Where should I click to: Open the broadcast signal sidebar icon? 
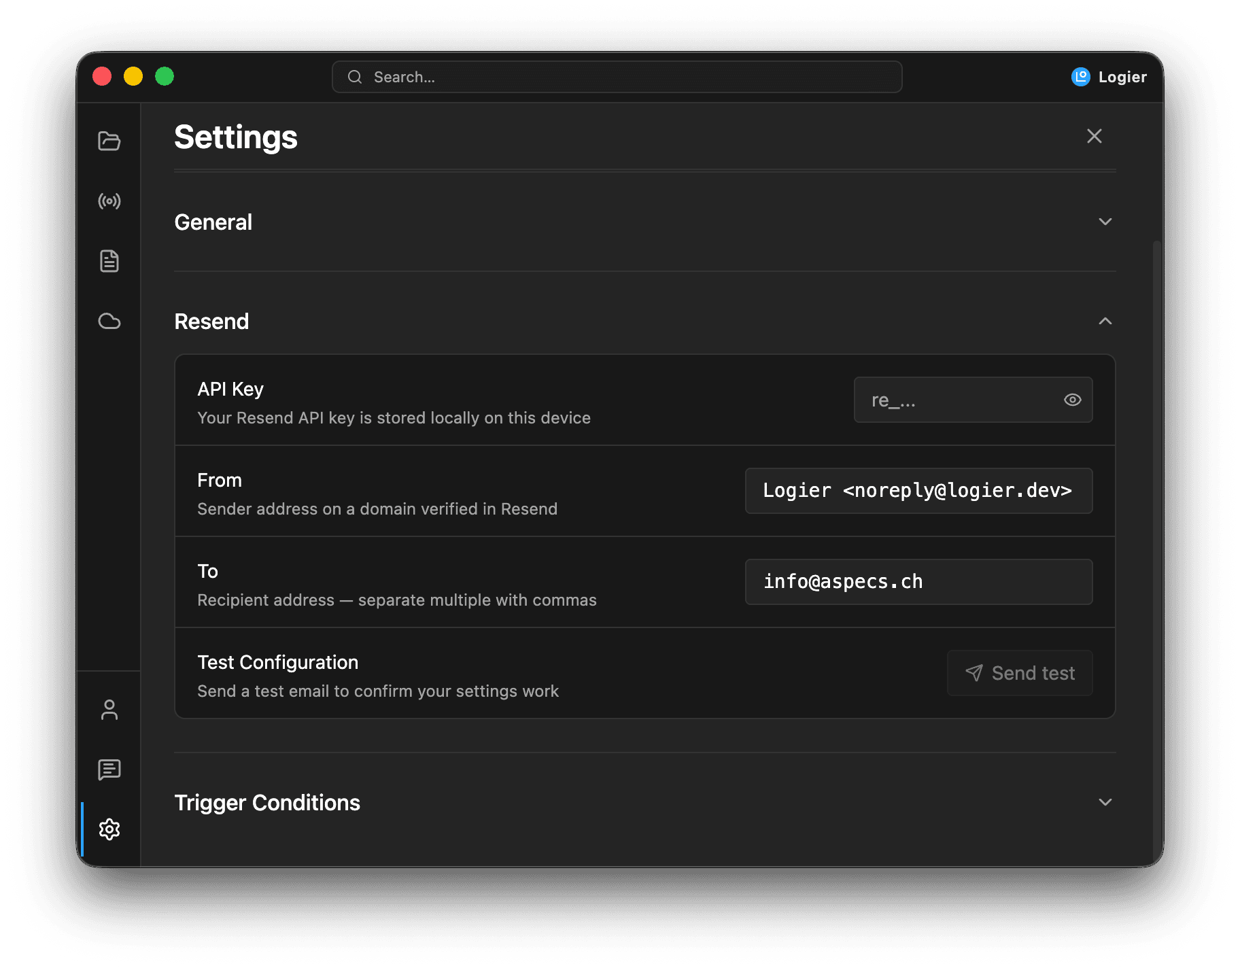click(109, 201)
